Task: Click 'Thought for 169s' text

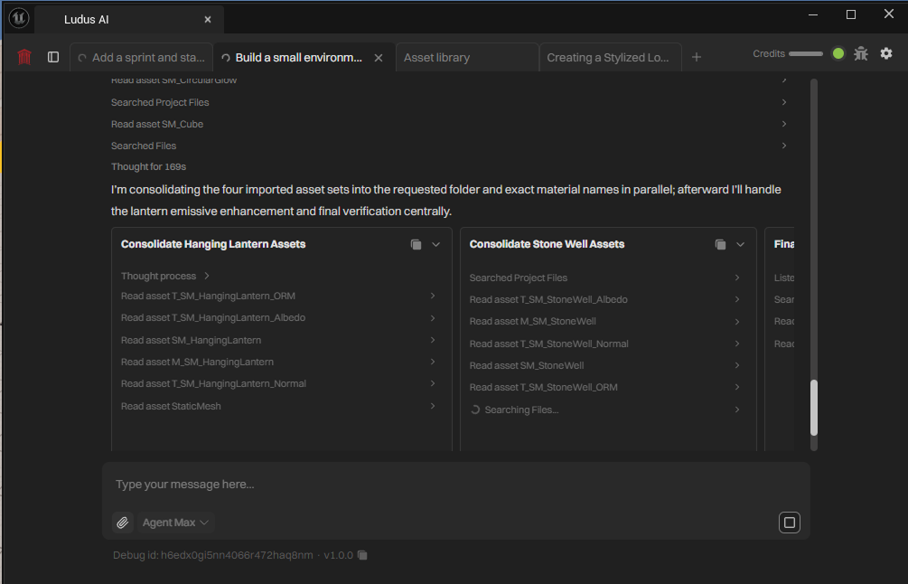Action: coord(148,167)
